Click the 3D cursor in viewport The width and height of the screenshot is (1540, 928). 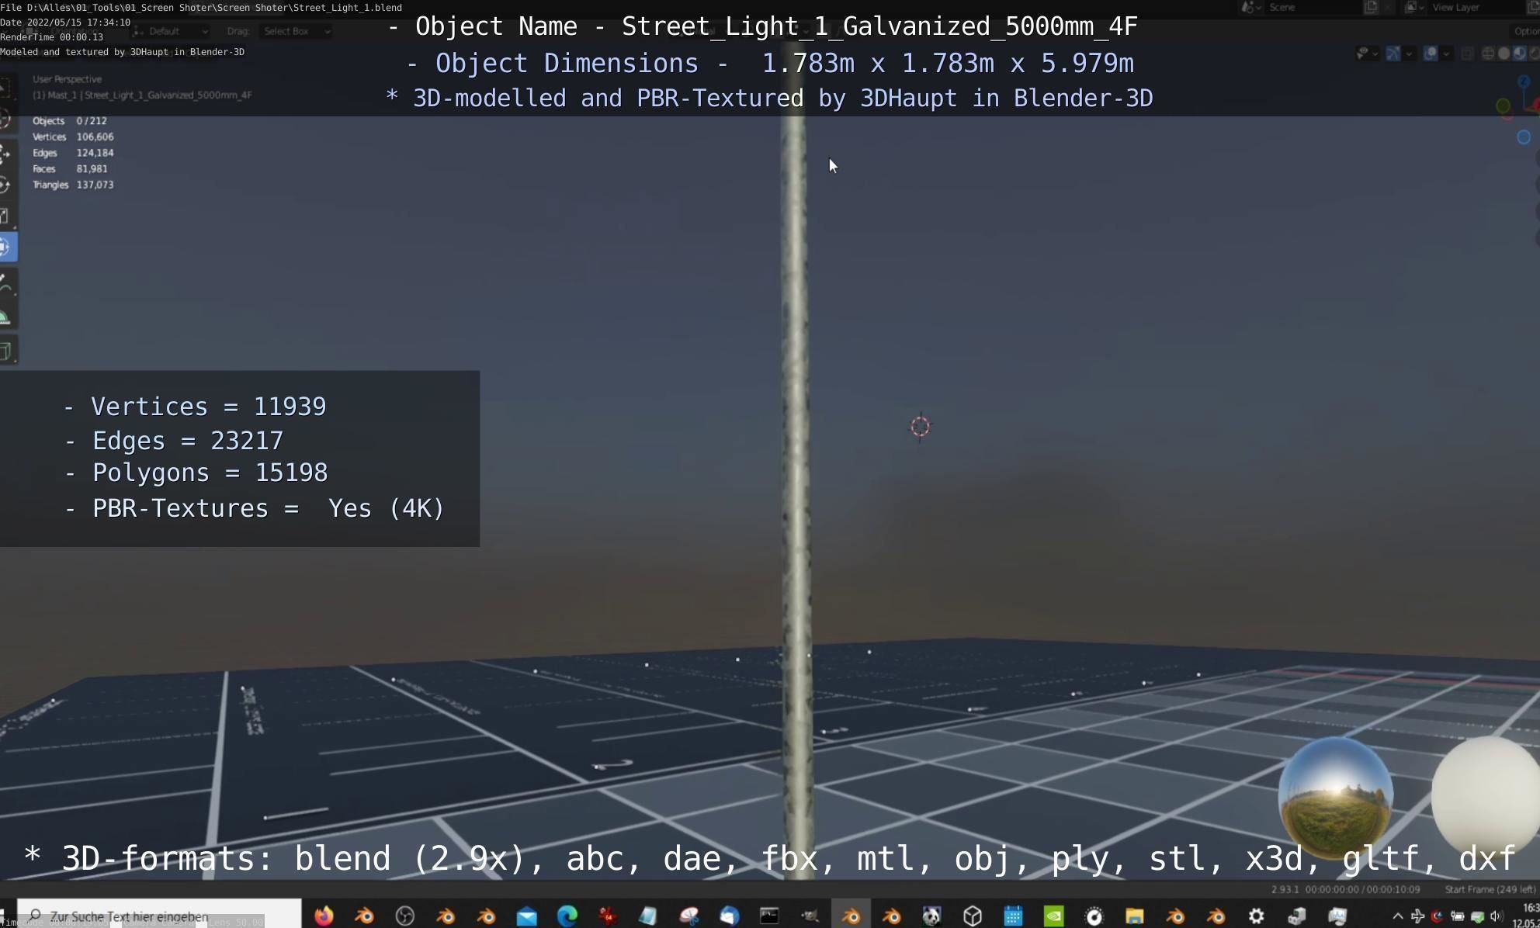click(920, 426)
